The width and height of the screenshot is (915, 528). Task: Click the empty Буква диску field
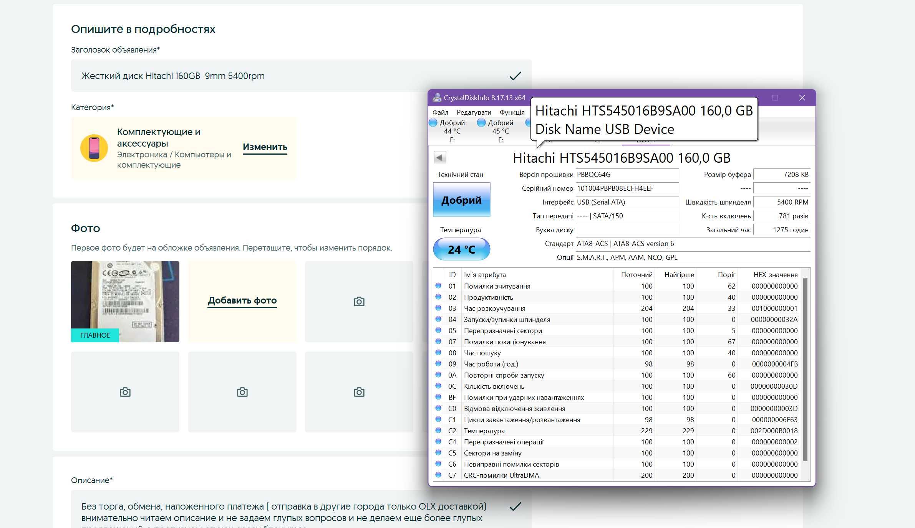(627, 230)
